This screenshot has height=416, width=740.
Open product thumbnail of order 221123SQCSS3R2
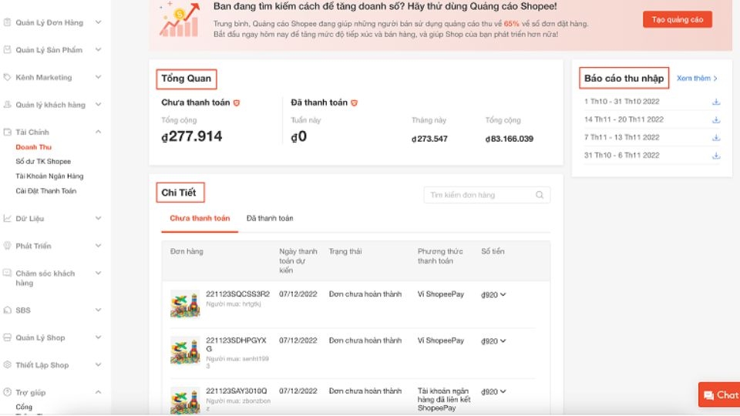(185, 304)
